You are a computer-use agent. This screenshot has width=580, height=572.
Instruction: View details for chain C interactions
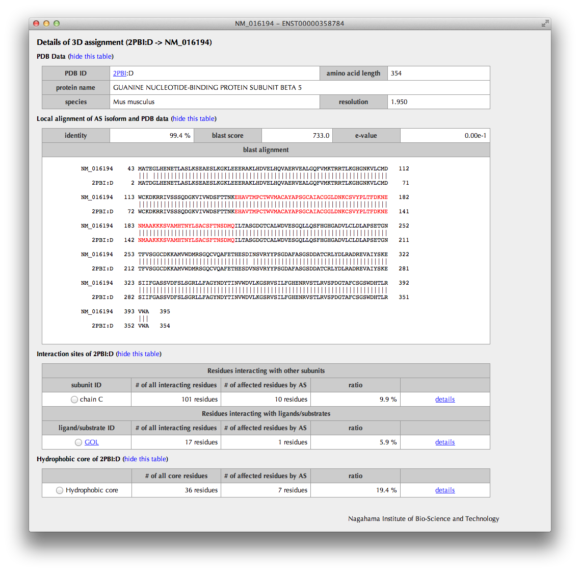click(x=444, y=400)
